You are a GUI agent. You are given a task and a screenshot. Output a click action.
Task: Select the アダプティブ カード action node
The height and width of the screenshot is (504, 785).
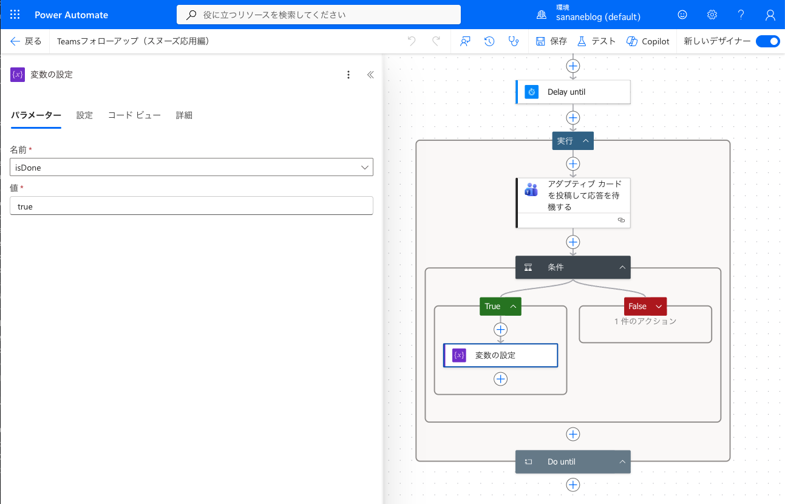(x=573, y=203)
